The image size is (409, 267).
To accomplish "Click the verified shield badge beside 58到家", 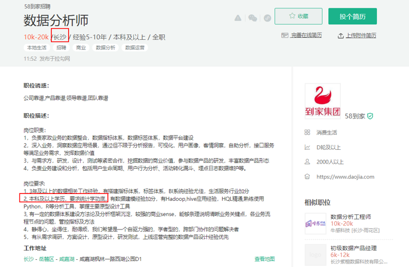I will coord(370,116).
